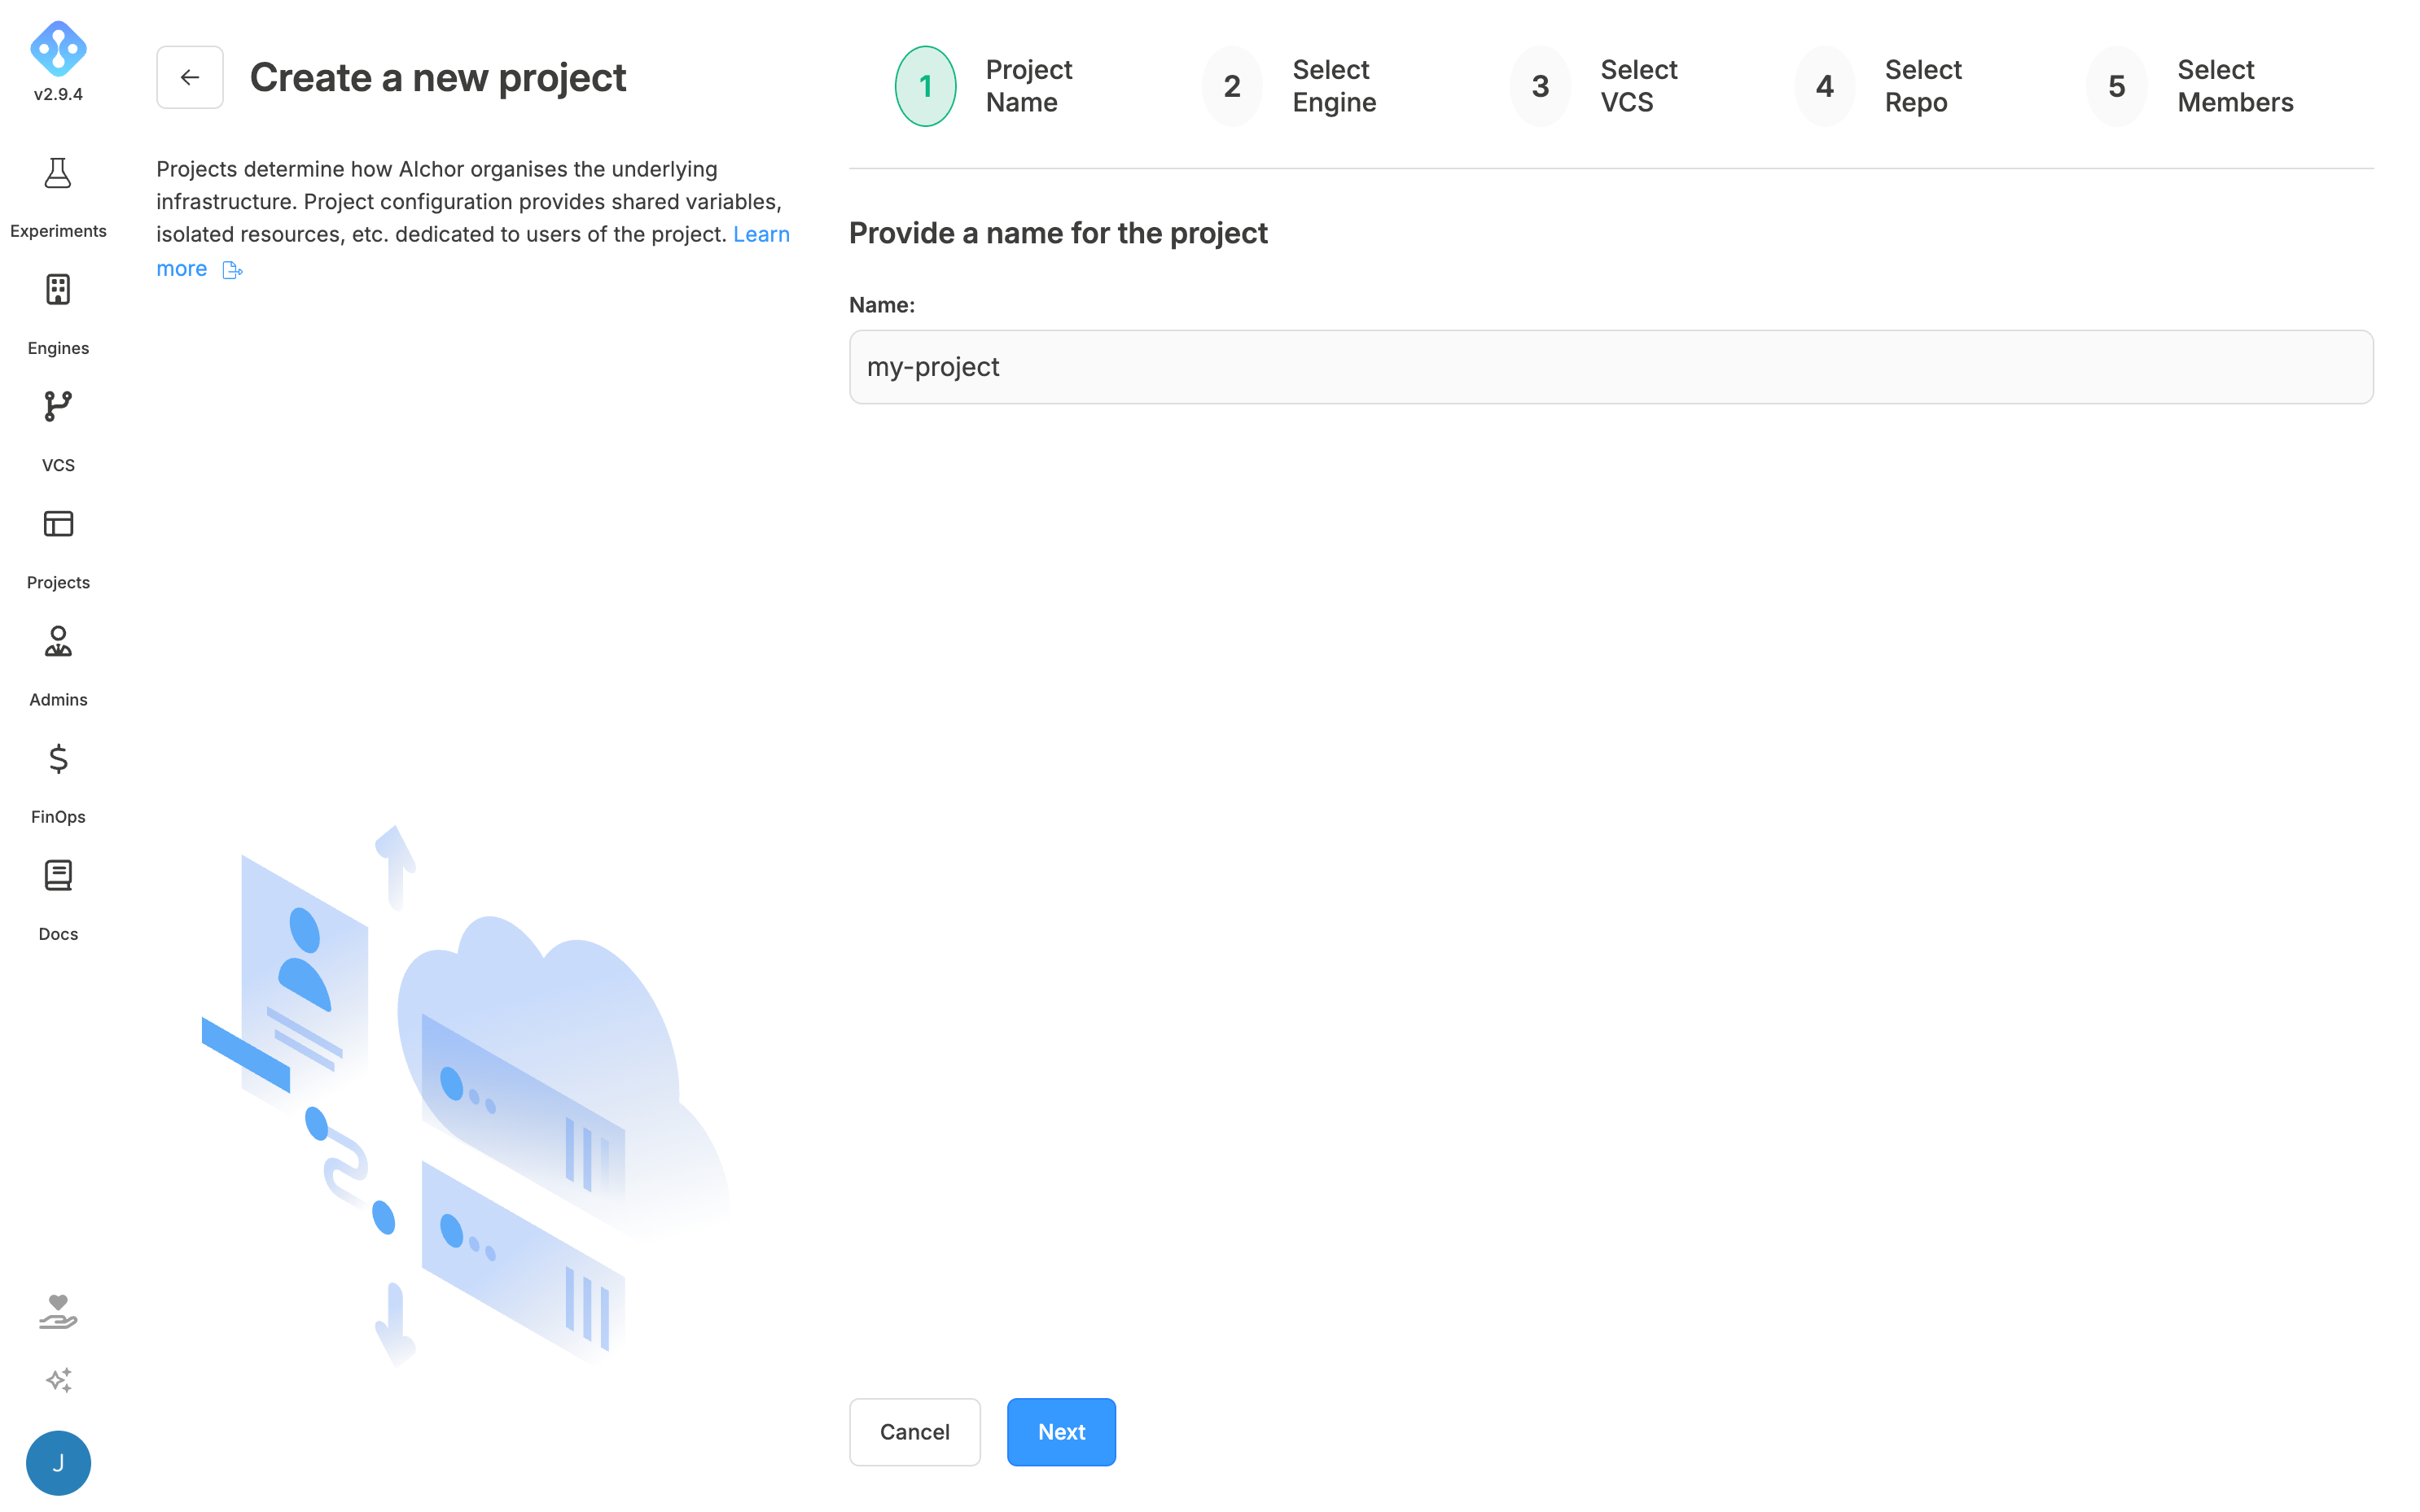Focus the project Name input field
The image size is (2420, 1512).
1611,367
